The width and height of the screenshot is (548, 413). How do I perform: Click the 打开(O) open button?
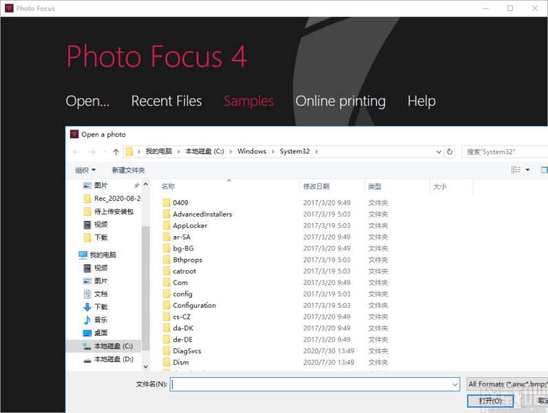pyautogui.click(x=490, y=401)
